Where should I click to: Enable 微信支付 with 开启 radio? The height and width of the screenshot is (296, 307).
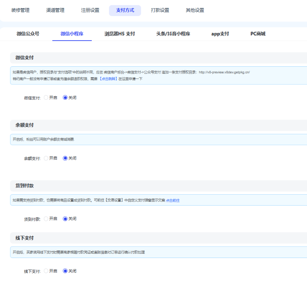[x=46, y=98]
